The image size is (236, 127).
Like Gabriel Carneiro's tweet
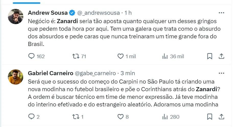120,117
